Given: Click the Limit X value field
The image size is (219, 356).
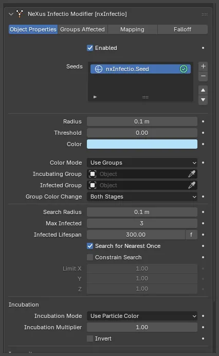Looking at the screenshot, I should point(142,269).
